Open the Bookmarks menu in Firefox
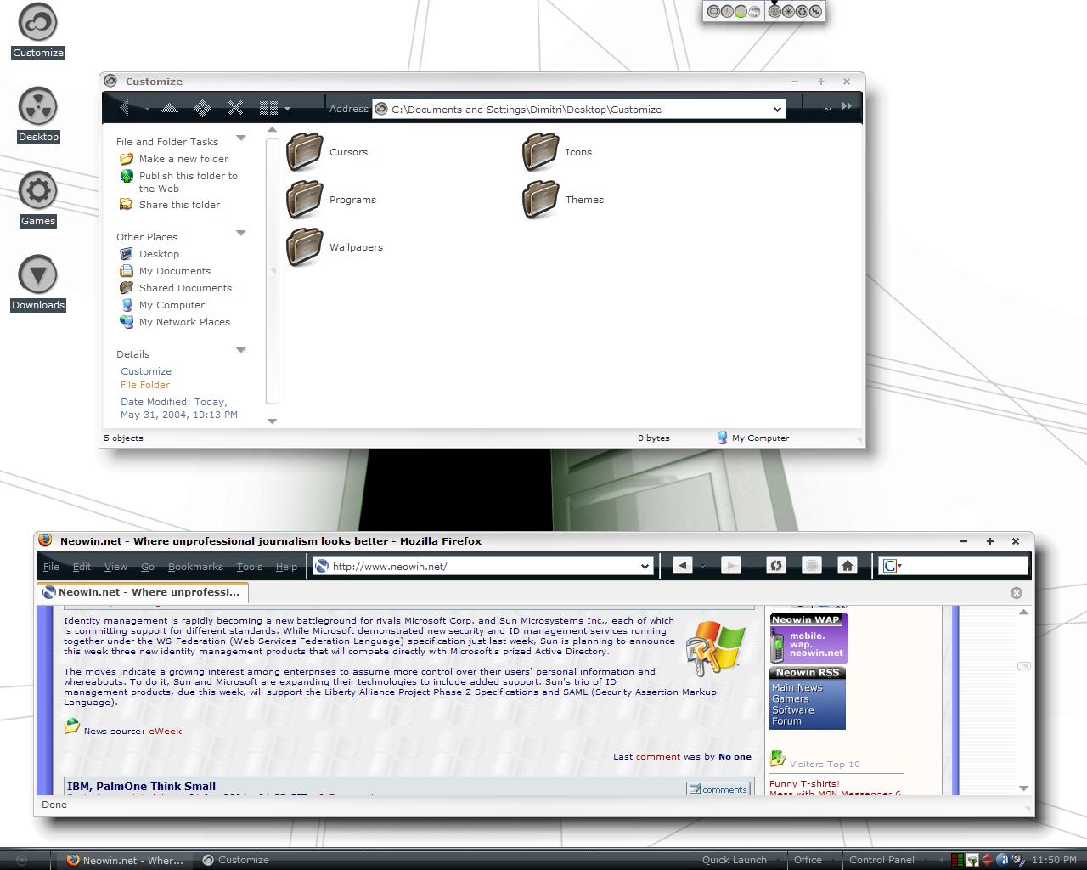This screenshot has width=1087, height=870. (195, 566)
